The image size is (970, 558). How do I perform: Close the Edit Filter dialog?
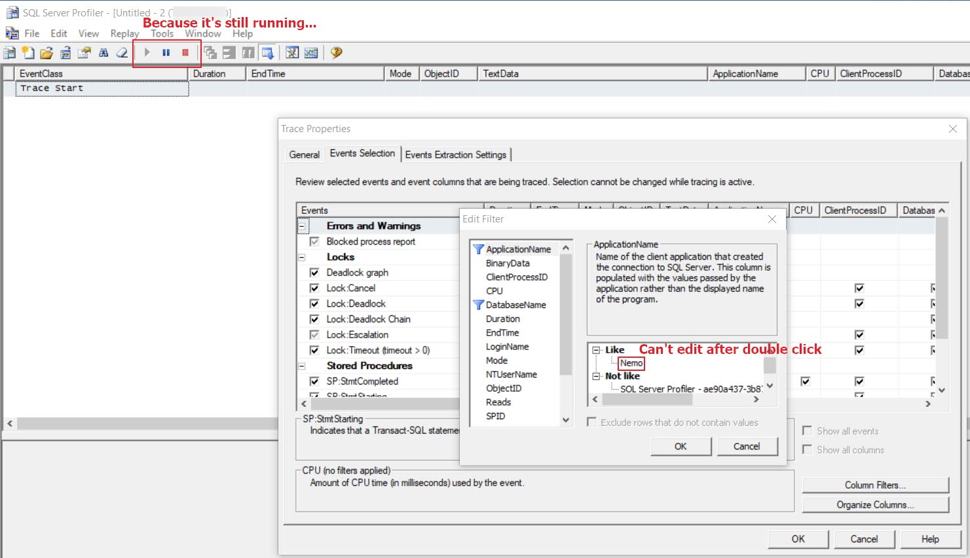tap(772, 219)
